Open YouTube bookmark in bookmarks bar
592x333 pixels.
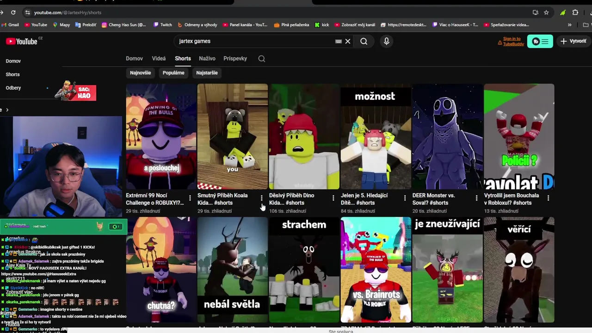coord(36,25)
